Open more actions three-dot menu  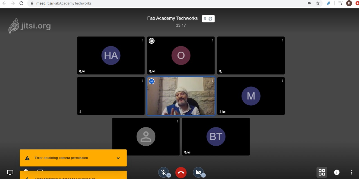pos(352,172)
